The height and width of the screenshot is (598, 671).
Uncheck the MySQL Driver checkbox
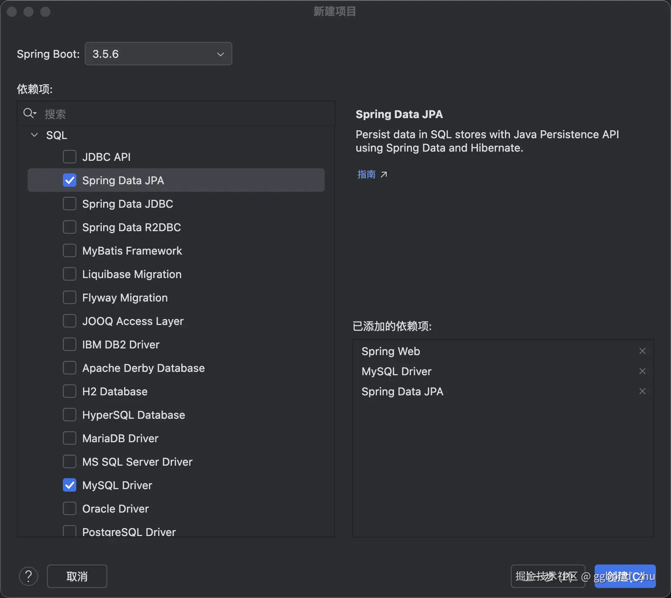coord(70,485)
